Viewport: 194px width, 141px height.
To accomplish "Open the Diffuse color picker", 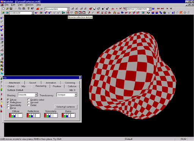I will 16,115.
